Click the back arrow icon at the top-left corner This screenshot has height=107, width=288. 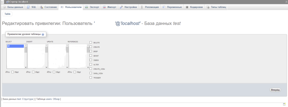click(2, 2)
